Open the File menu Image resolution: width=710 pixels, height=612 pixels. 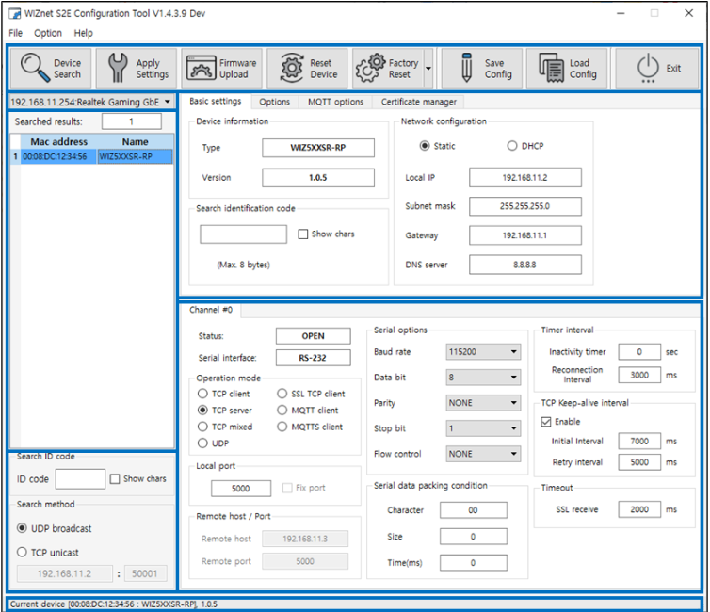[15, 33]
